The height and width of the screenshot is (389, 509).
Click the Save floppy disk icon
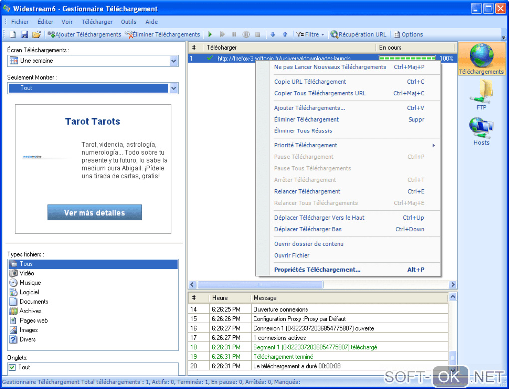[x=24, y=35]
